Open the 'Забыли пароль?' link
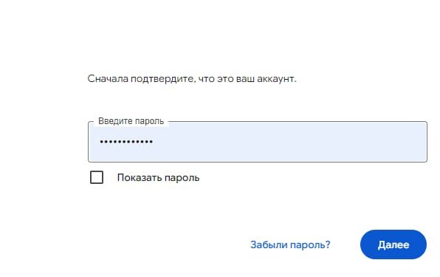Image resolution: width=440 pixels, height=277 pixels. 290,244
